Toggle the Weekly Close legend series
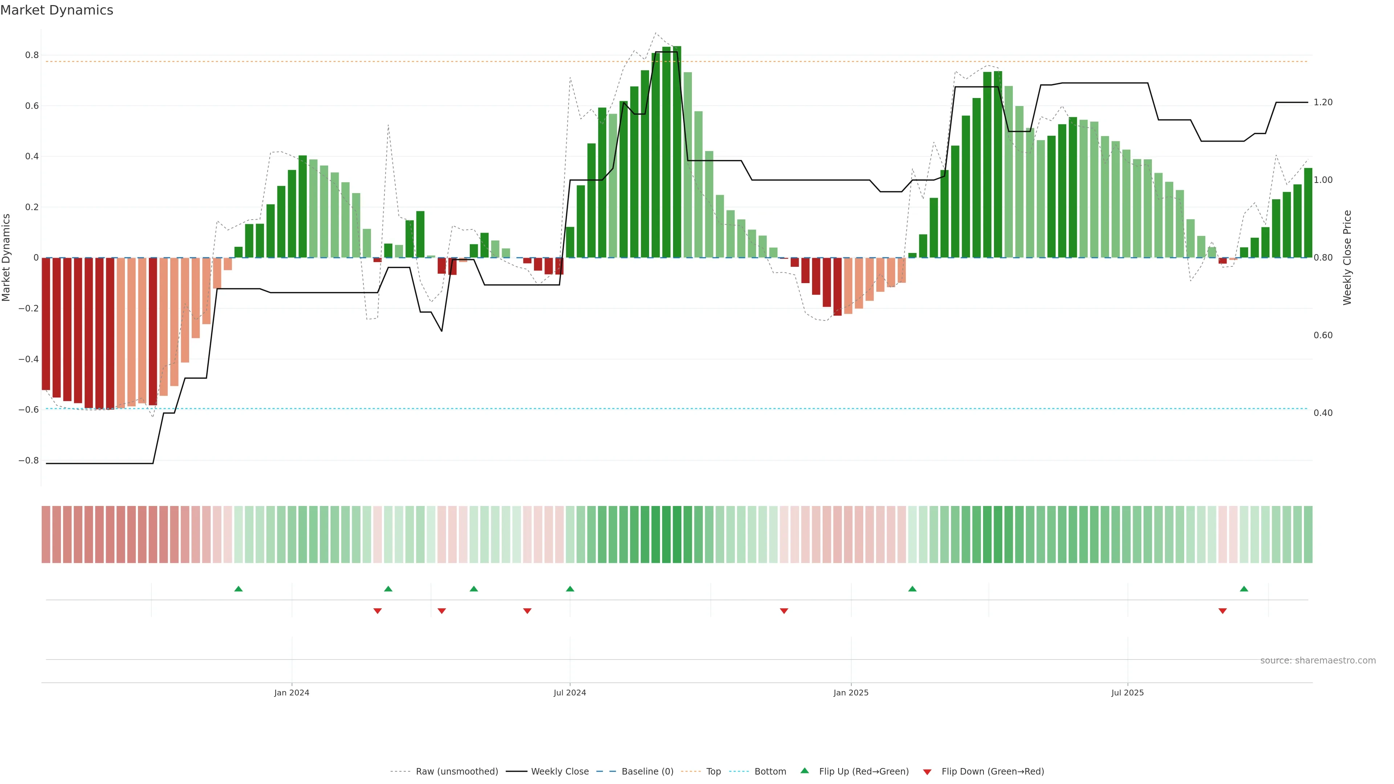 pos(559,771)
